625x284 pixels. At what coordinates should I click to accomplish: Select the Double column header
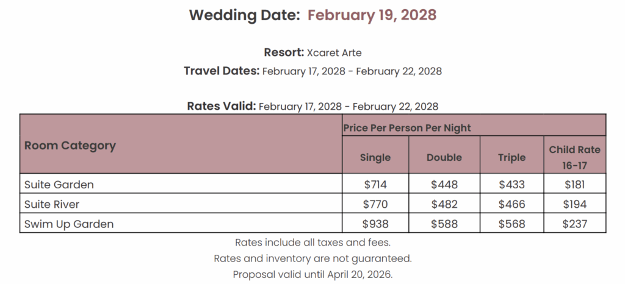tap(444, 157)
